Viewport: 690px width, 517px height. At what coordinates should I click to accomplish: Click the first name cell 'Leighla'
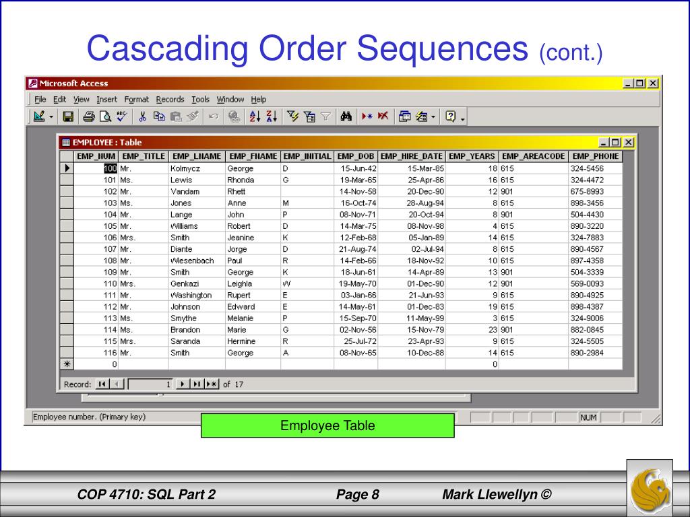253,283
